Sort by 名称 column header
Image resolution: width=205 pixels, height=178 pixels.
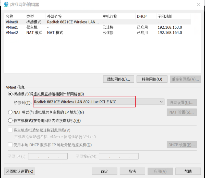(15, 16)
